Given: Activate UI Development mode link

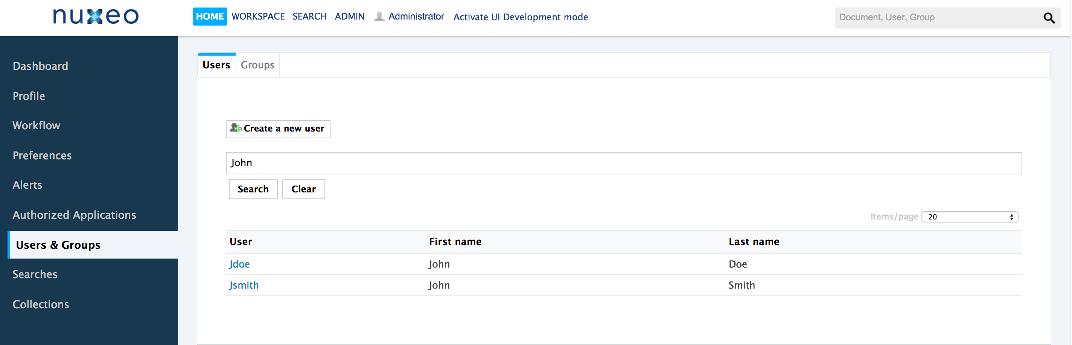Looking at the screenshot, I should [521, 17].
